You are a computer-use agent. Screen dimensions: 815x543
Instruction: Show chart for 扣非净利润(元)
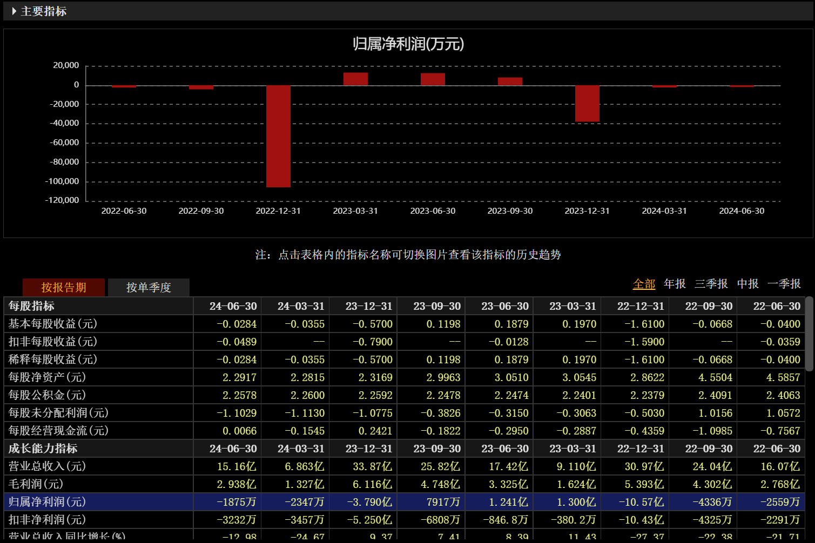coord(47,520)
